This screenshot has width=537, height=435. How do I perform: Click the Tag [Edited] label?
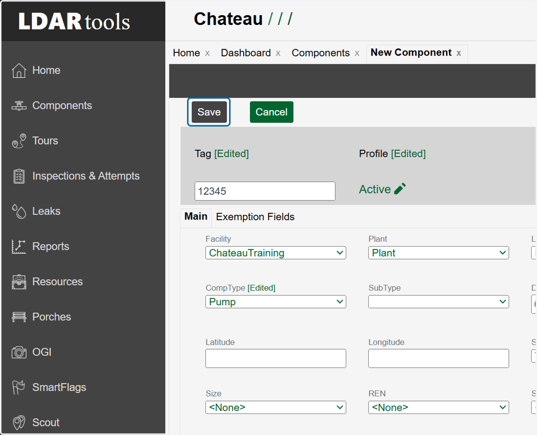pyautogui.click(x=222, y=154)
